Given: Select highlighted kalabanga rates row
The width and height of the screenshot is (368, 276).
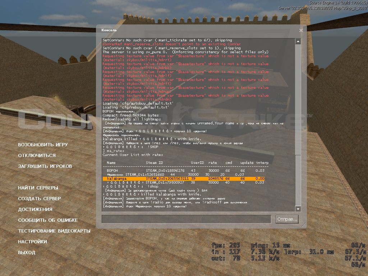Looking at the screenshot, I should tap(184, 179).
